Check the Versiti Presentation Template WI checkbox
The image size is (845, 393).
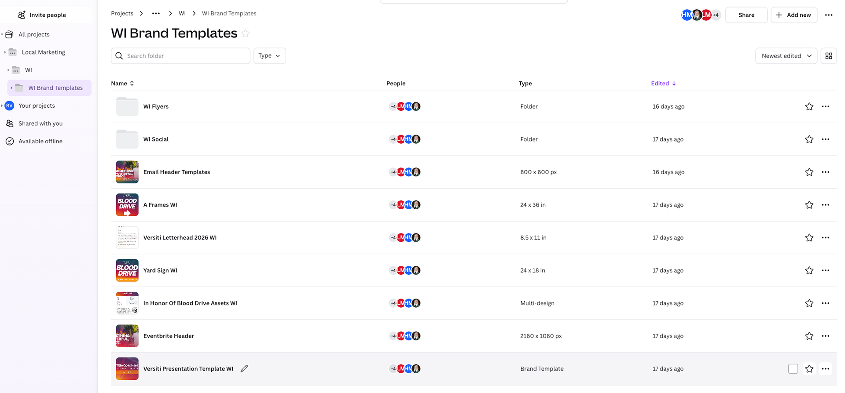[x=793, y=368]
